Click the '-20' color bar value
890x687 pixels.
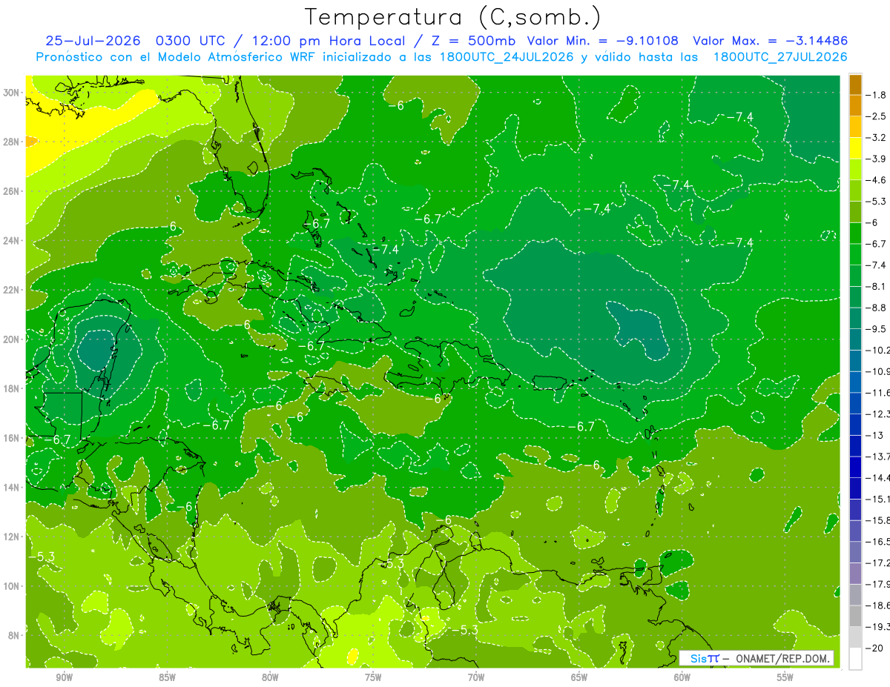click(x=875, y=648)
